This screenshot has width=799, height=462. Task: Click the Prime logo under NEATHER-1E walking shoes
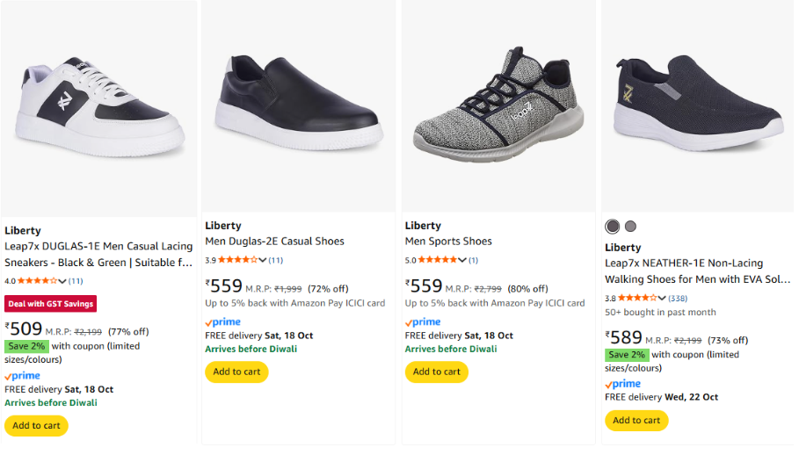coord(622,384)
